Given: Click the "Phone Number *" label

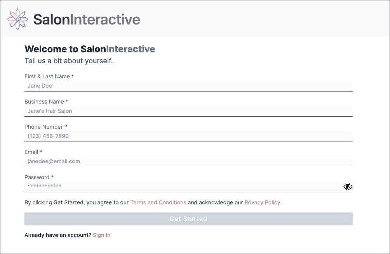Looking at the screenshot, I should 46,127.
